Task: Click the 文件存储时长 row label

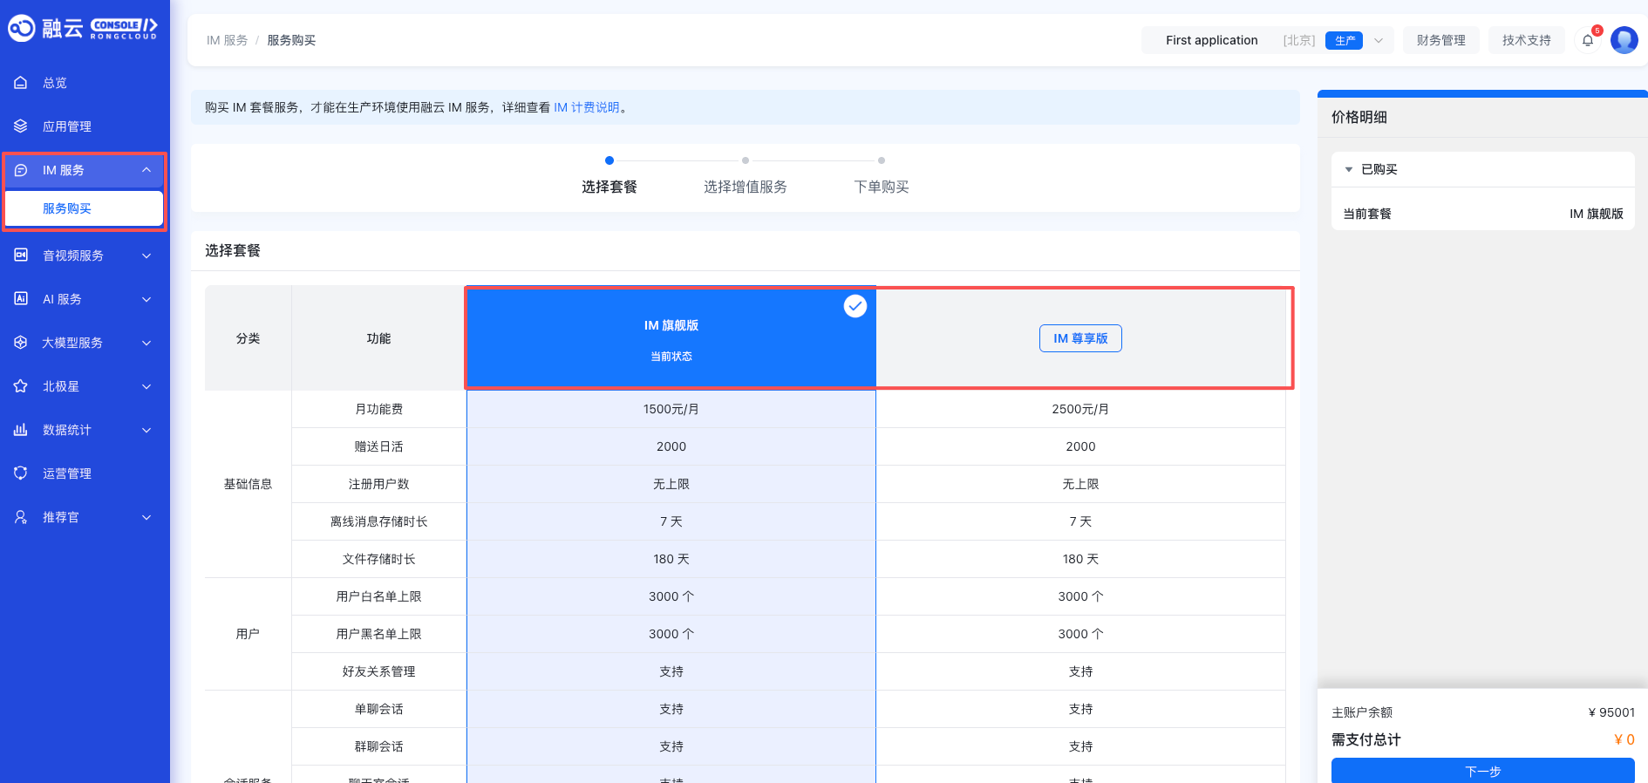Action: coord(379,559)
